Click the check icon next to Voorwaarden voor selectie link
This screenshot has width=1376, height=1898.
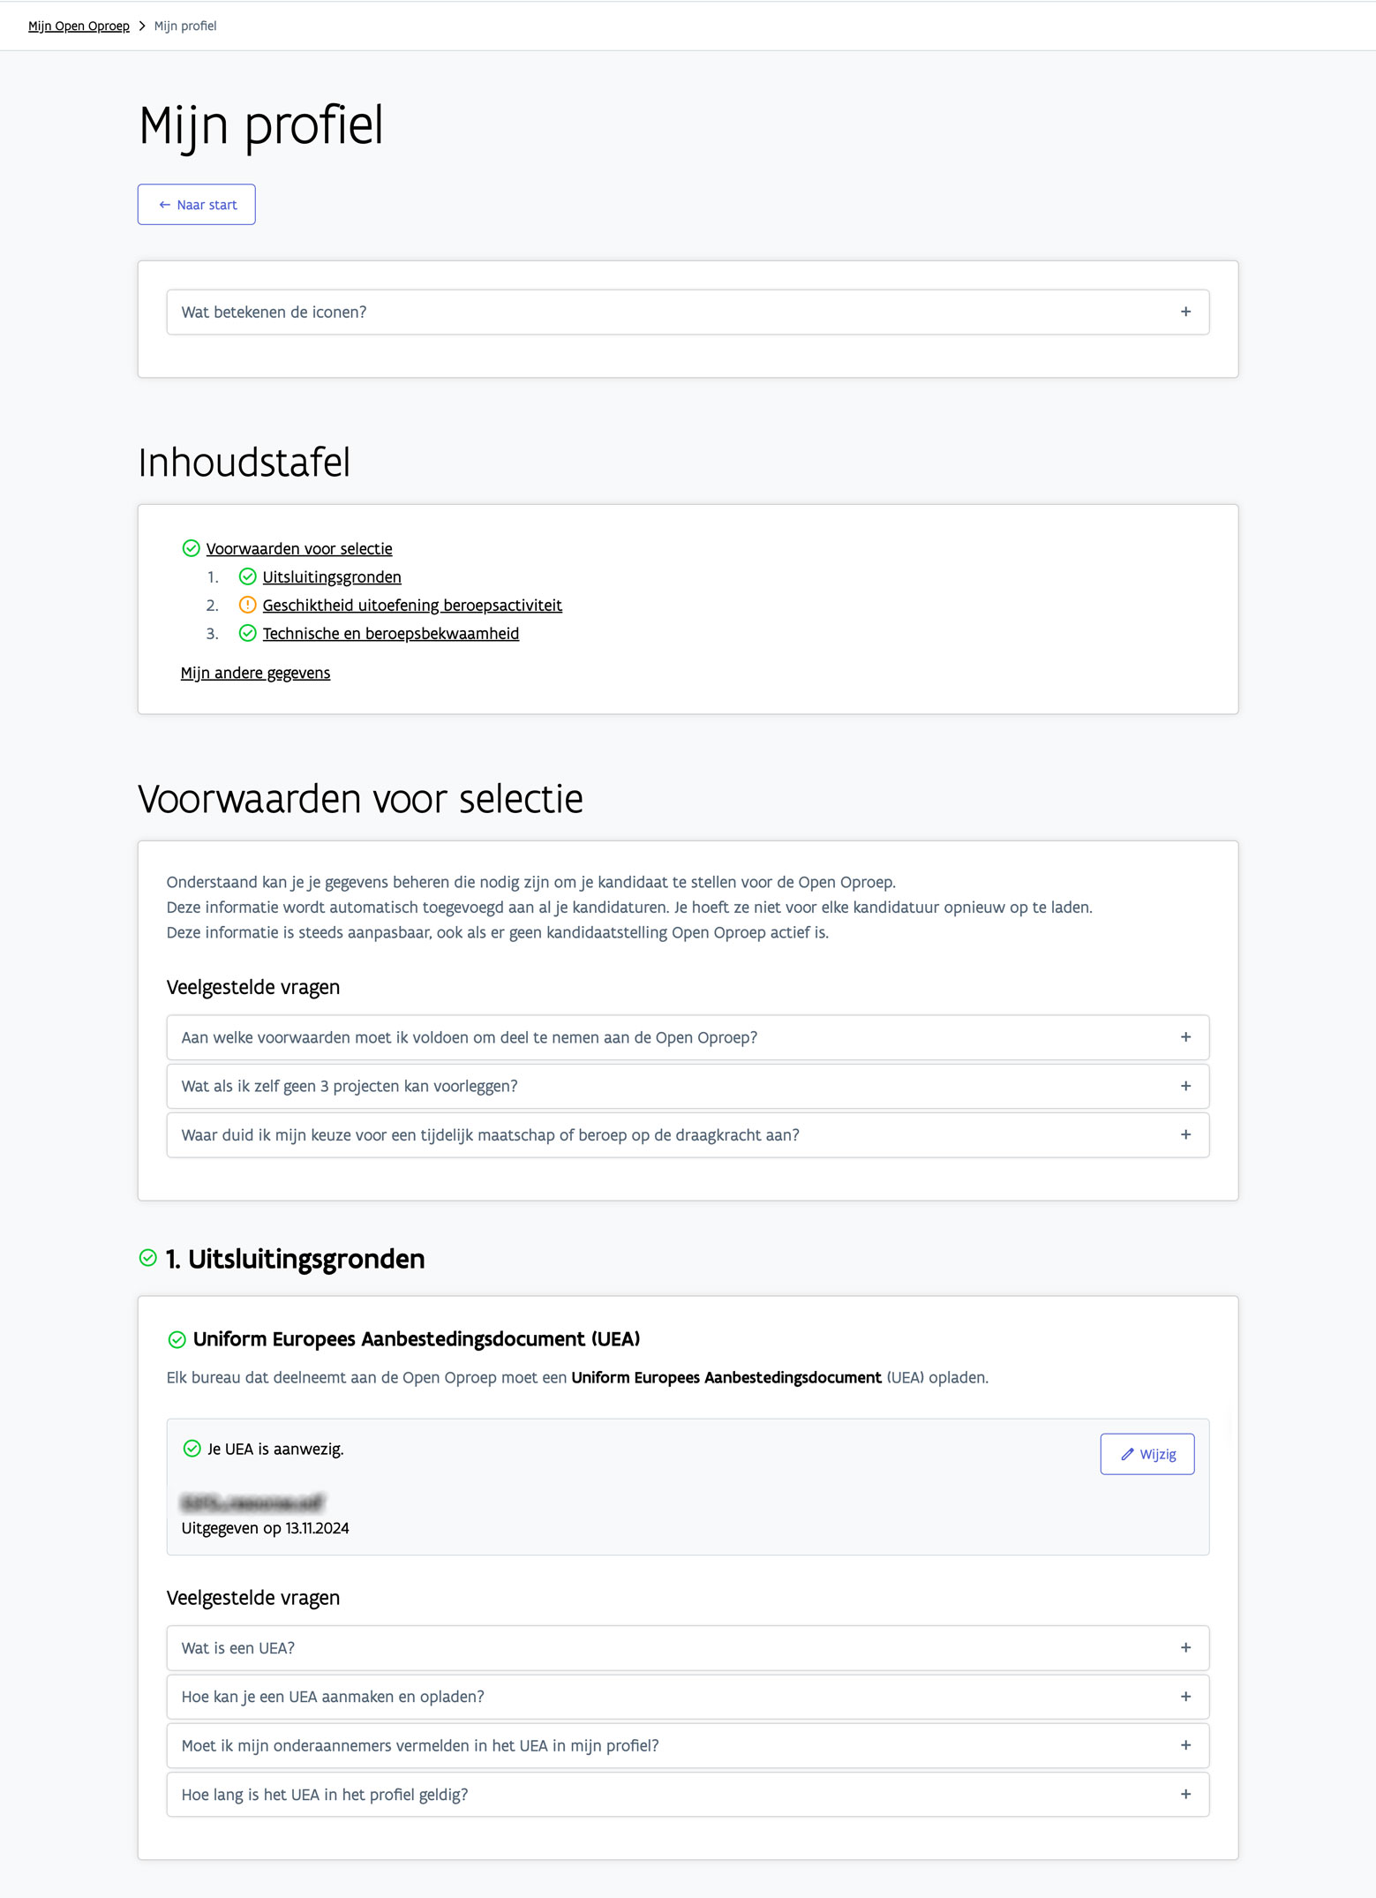[191, 548]
